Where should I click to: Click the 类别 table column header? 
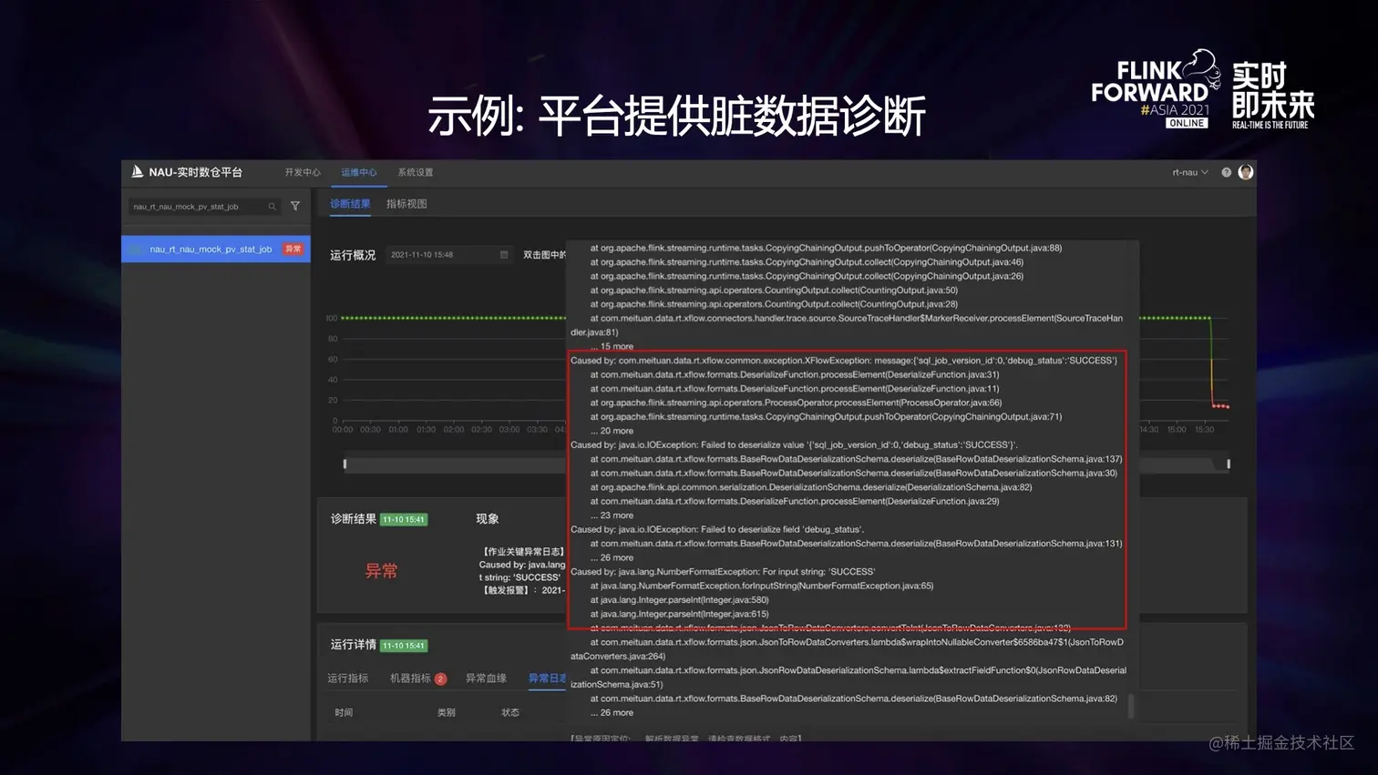[447, 713]
